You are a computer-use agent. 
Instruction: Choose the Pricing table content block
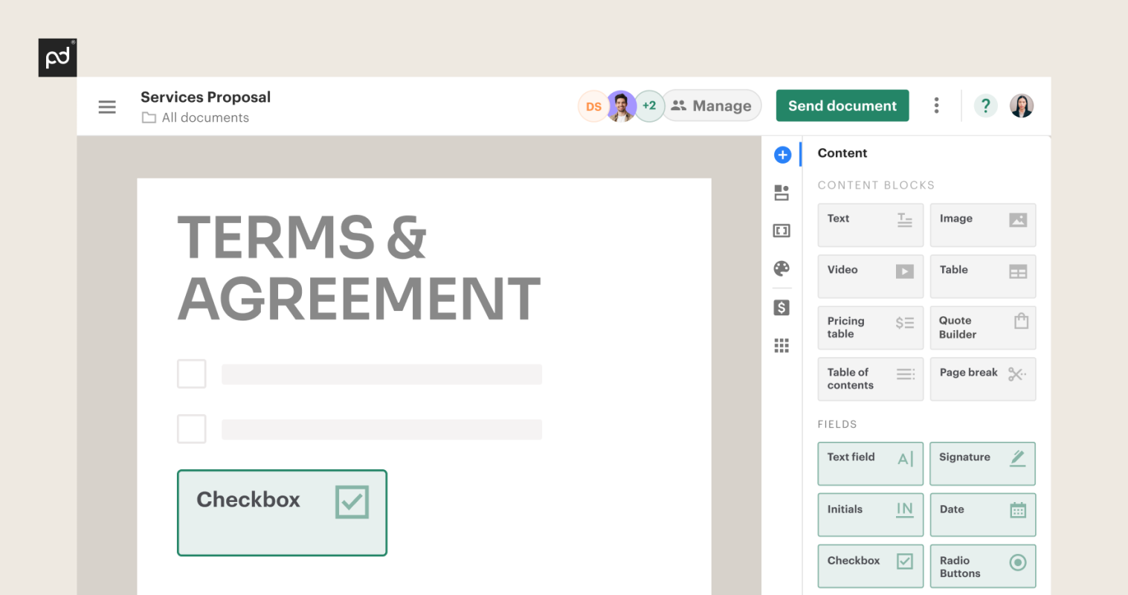click(870, 328)
